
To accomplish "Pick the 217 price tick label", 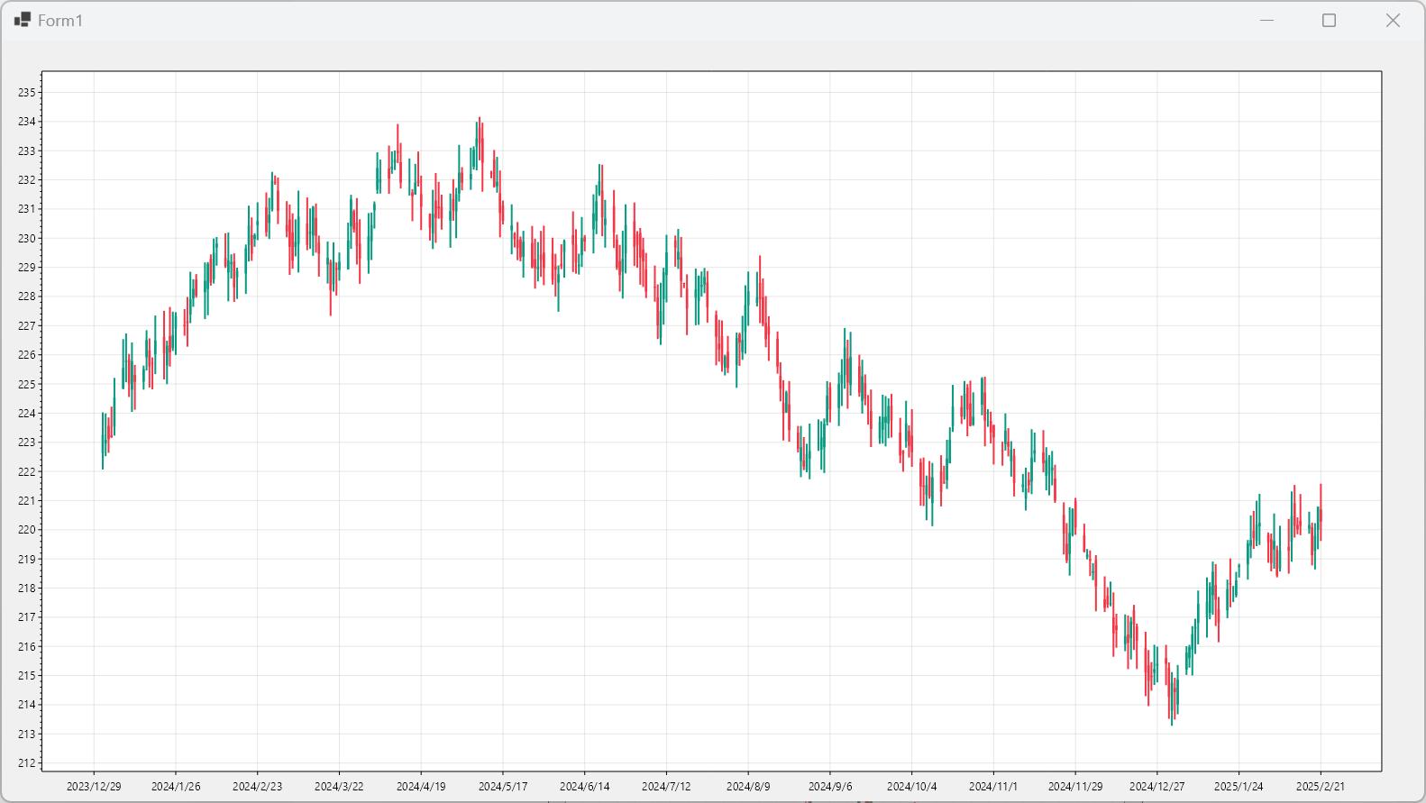I will 27,617.
